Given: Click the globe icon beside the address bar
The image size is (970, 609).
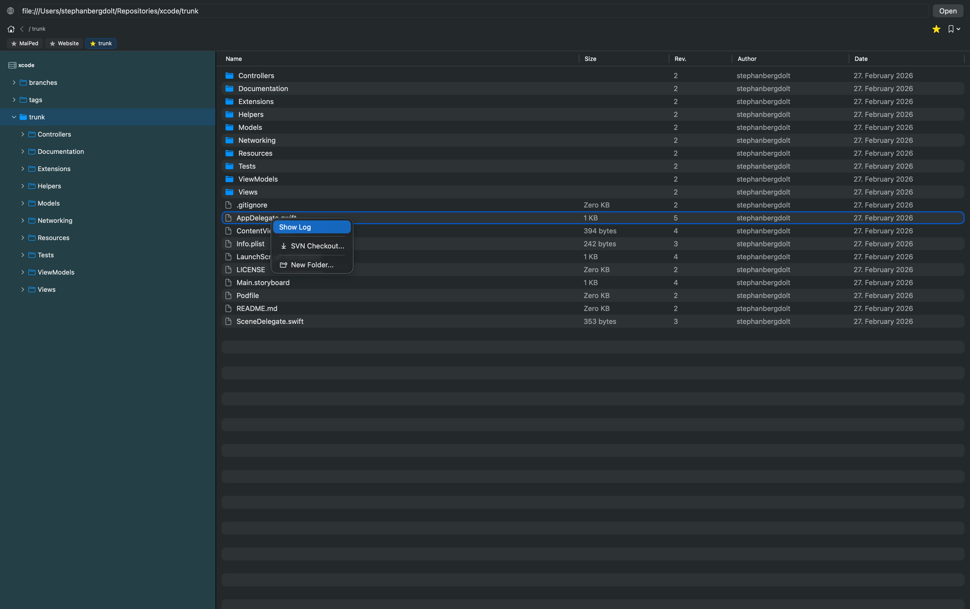Looking at the screenshot, I should 10,11.
